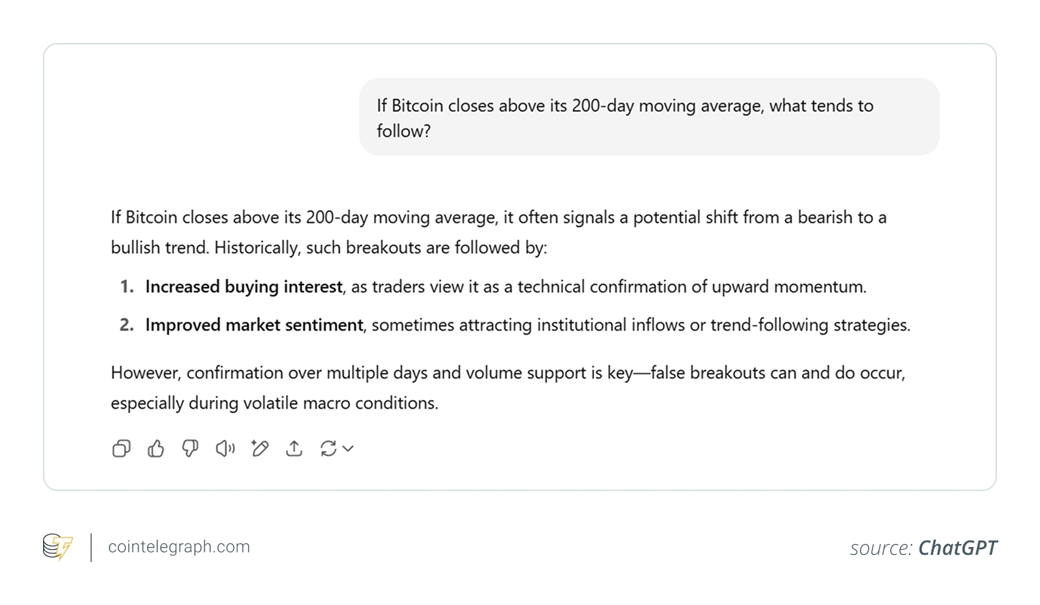Click the Cointelegraph logo icon

[x=58, y=547]
